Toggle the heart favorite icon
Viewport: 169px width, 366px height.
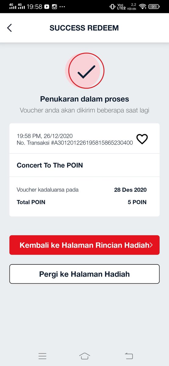(x=142, y=139)
